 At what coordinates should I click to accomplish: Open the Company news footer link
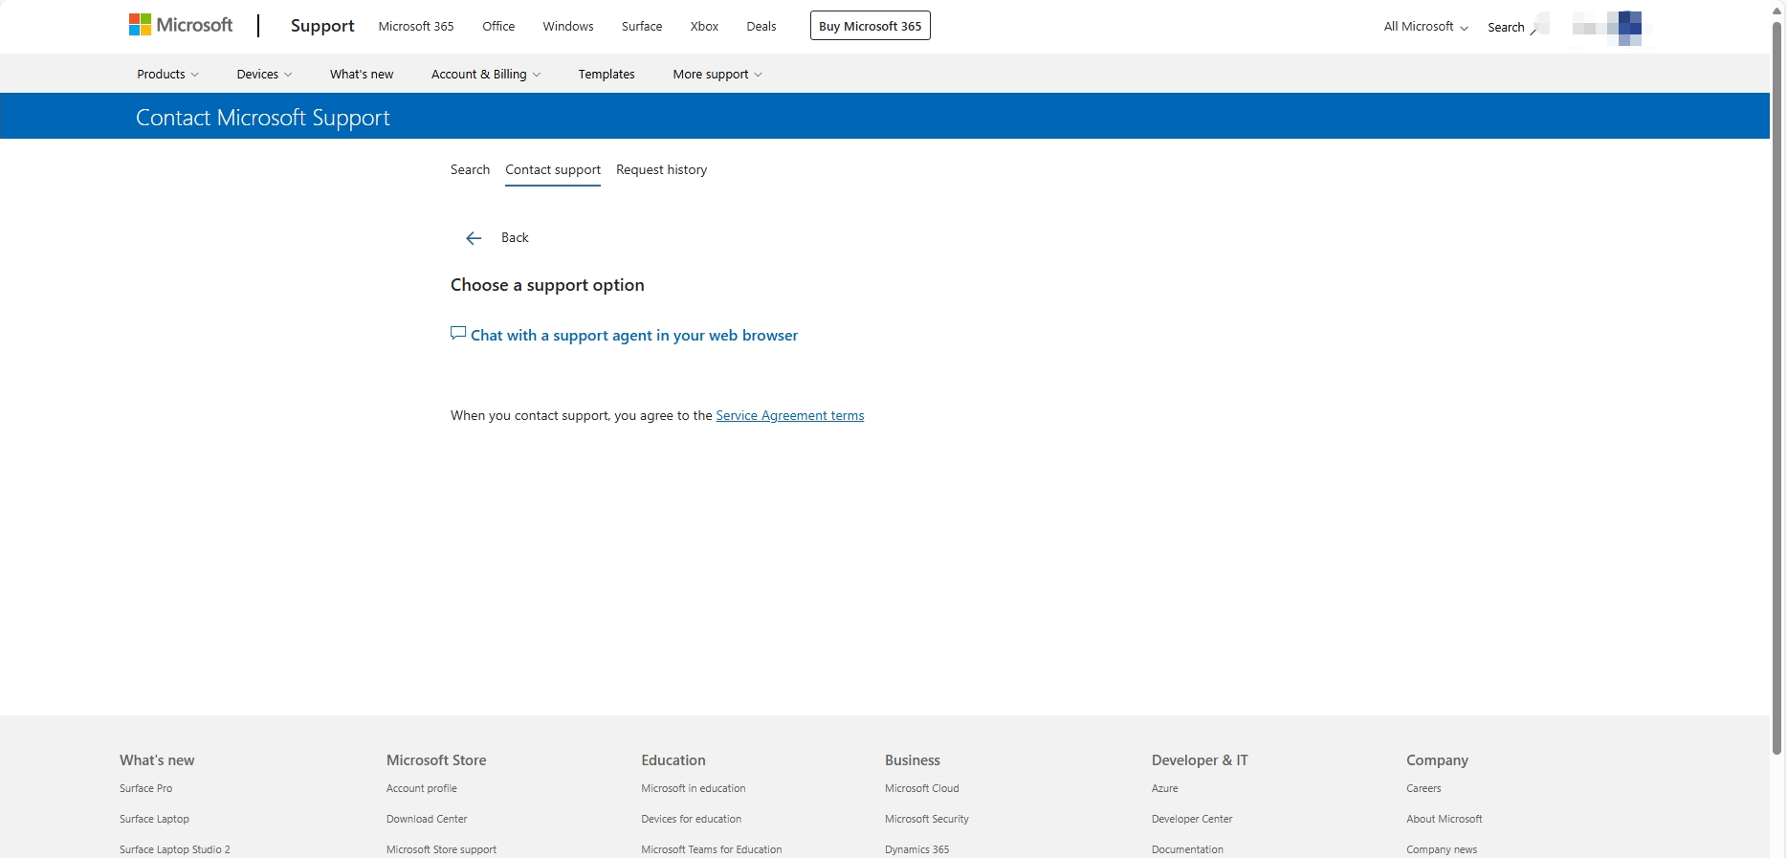coord(1442,849)
